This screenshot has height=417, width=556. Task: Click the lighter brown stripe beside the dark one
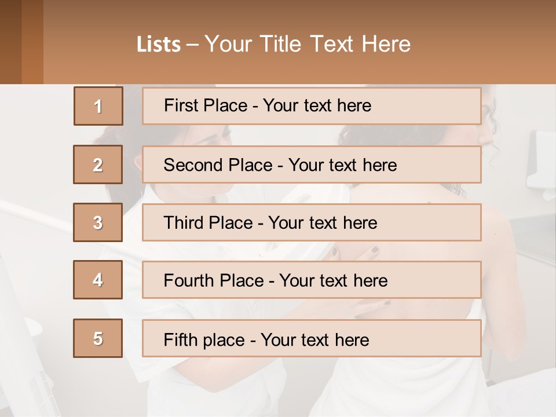pyautogui.click(x=32, y=42)
